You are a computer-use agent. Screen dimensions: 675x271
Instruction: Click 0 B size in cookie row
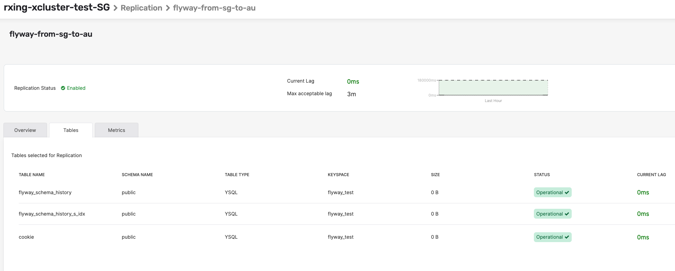coord(435,237)
